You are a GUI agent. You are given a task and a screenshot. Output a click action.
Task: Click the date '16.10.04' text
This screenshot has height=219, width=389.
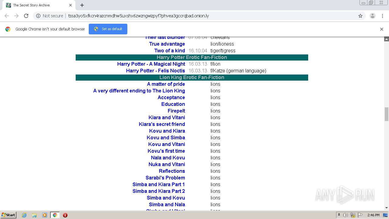tap(198, 50)
